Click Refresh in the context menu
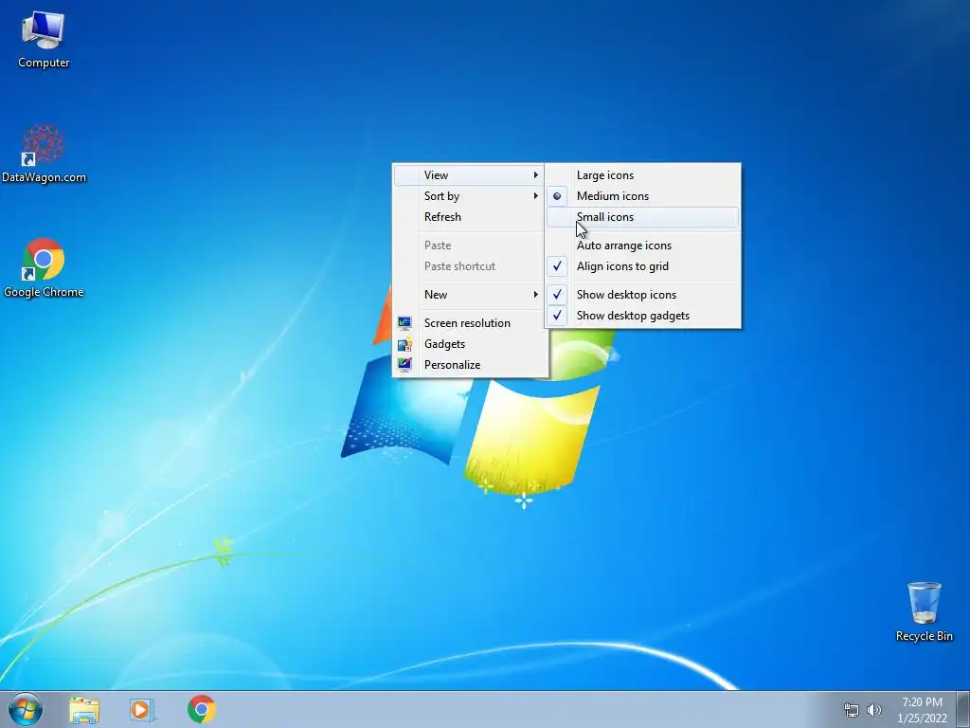The width and height of the screenshot is (970, 728). [470, 217]
